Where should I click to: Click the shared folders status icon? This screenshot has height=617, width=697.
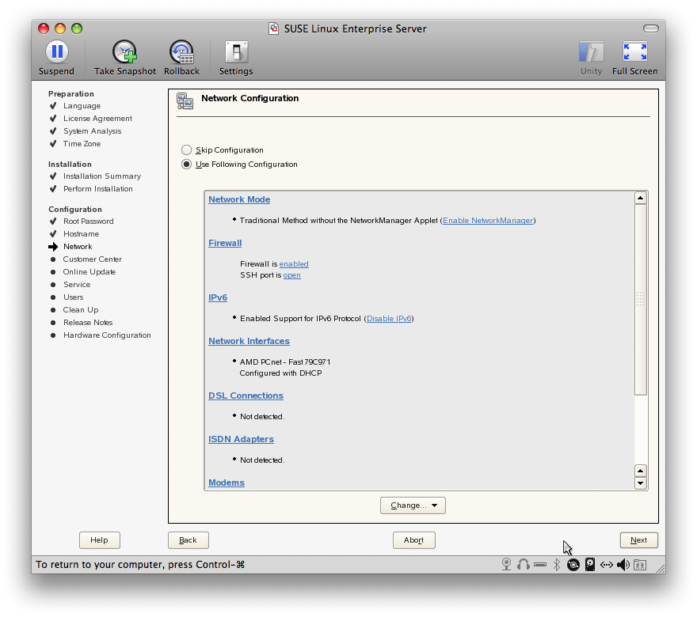(x=640, y=565)
